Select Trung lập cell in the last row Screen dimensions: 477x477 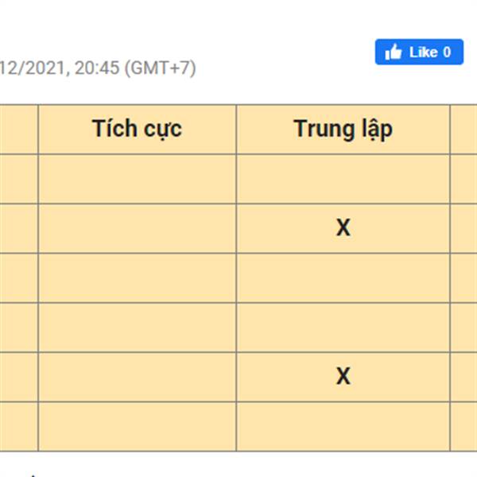pyautogui.click(x=343, y=426)
